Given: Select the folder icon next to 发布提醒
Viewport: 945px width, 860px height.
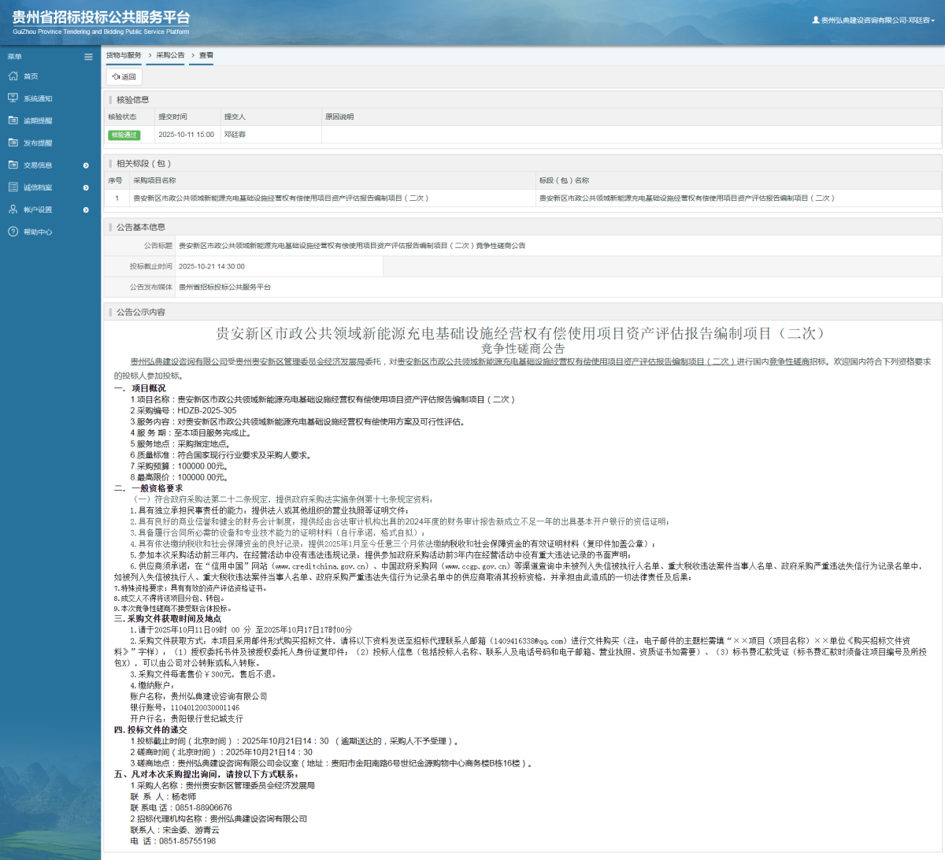Looking at the screenshot, I should (x=13, y=143).
